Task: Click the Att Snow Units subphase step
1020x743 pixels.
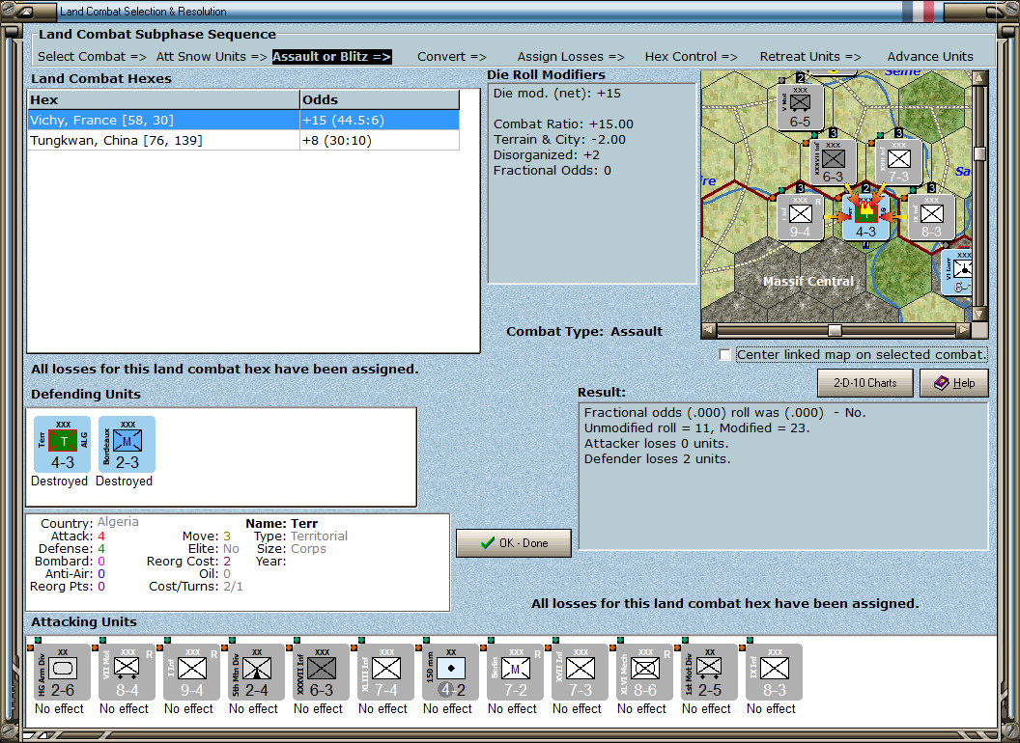Action: (212, 57)
